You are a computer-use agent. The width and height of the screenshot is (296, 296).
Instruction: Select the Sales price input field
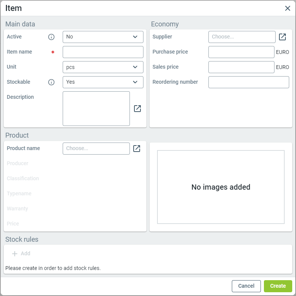pos(241,67)
